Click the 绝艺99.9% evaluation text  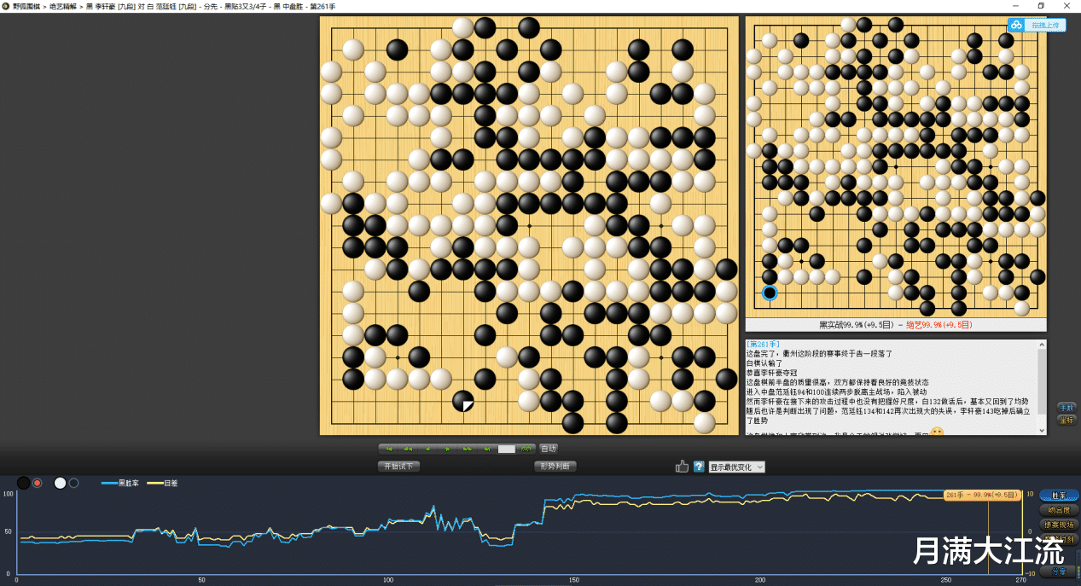tap(939, 325)
